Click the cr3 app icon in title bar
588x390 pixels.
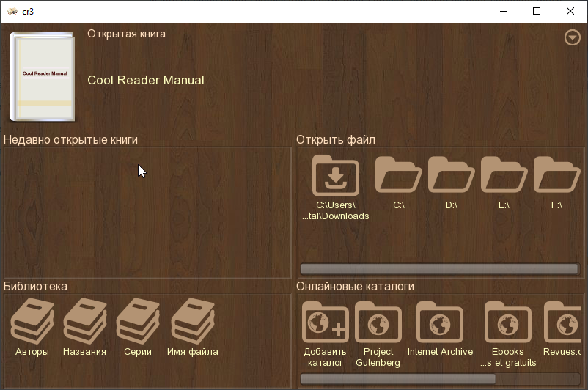(12, 11)
